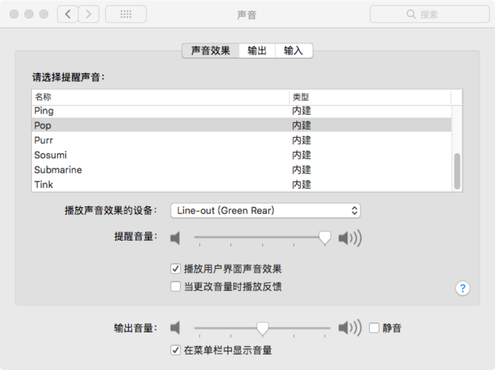Image resolution: width=495 pixels, height=370 pixels.
Task: Disable 播放用户界面声音效果 checkbox
Action: pos(175,269)
